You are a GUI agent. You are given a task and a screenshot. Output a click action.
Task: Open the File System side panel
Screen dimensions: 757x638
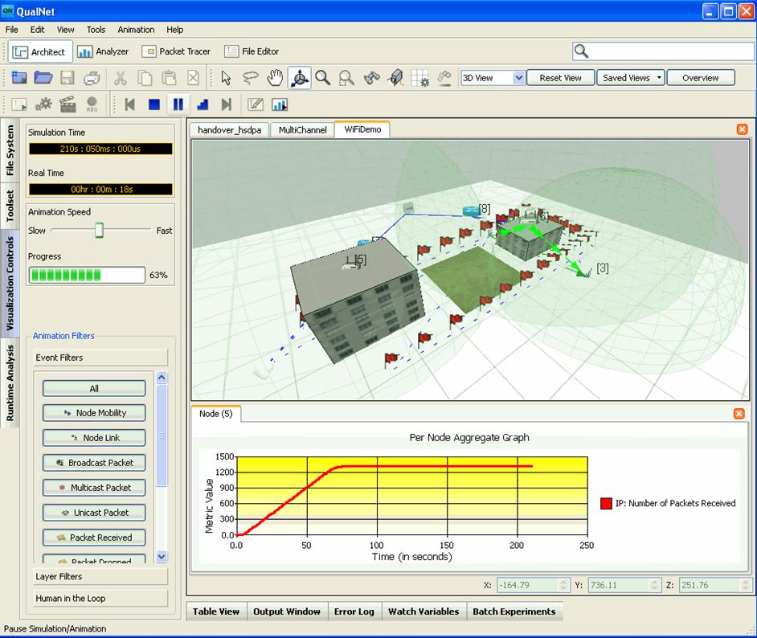click(10, 150)
